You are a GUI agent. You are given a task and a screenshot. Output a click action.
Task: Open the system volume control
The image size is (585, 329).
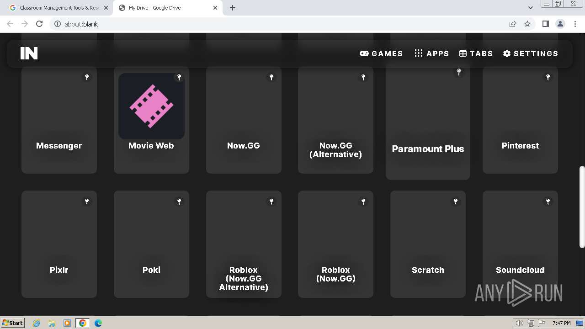pyautogui.click(x=519, y=323)
